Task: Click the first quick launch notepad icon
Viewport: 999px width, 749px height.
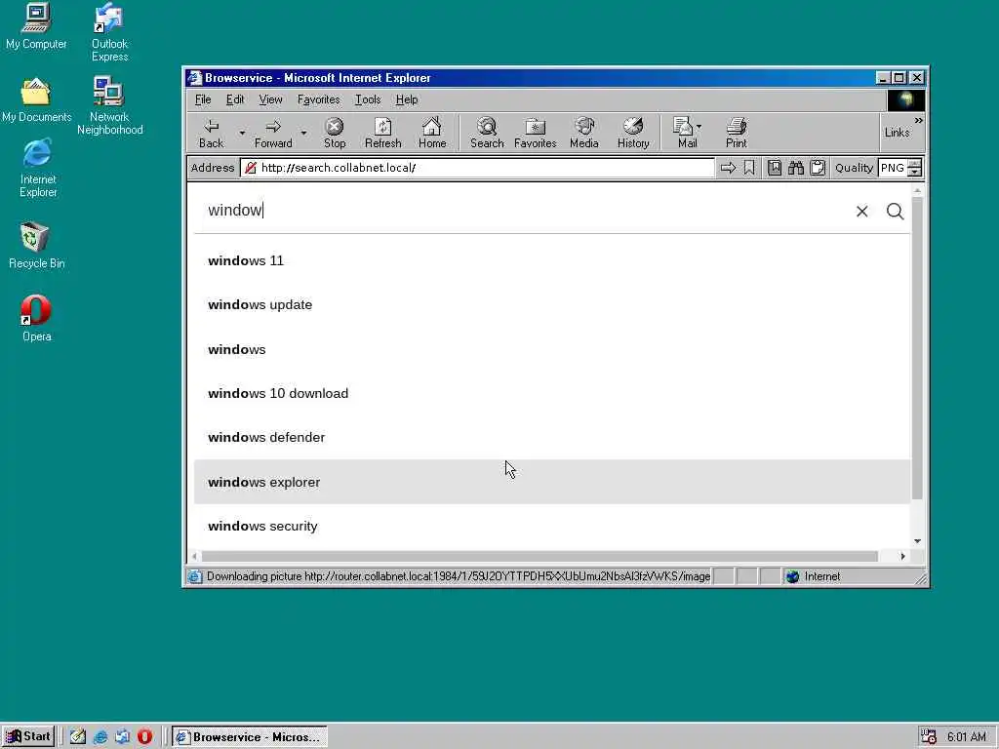Action: (78, 736)
